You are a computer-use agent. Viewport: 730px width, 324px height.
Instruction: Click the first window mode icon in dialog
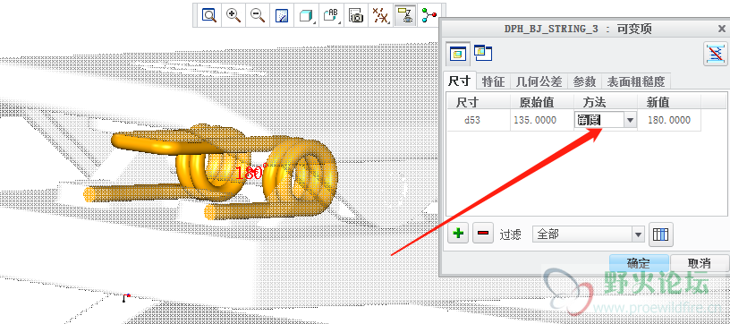(458, 55)
